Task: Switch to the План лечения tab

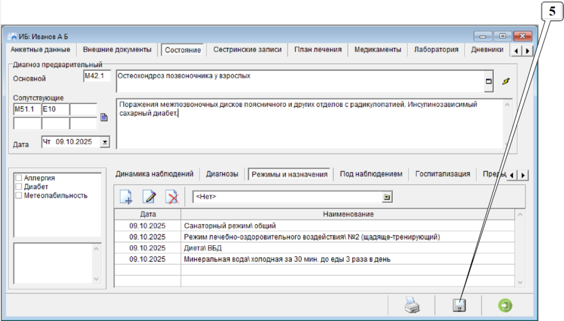Action: click(318, 49)
